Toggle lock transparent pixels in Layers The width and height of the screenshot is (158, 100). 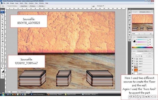136,56
